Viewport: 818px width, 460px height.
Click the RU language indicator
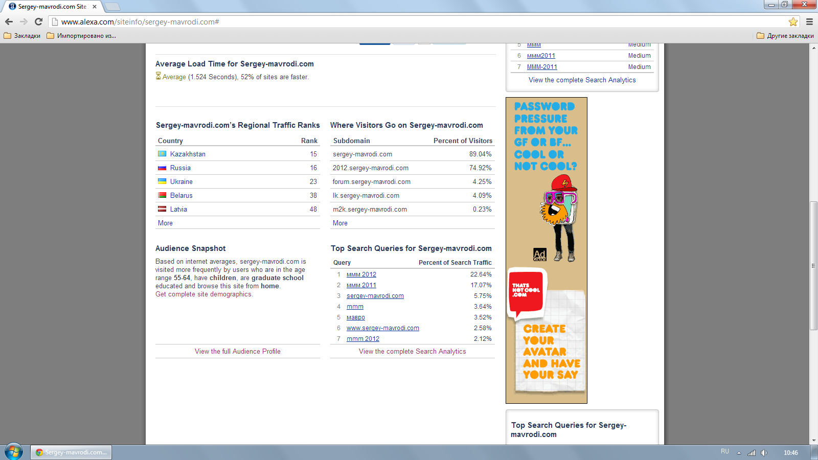(x=725, y=452)
